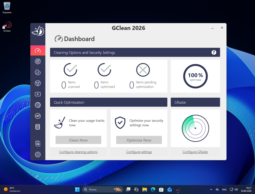The width and height of the screenshot is (255, 194).
Task: Open the clock and date in taskbar
Action: coord(246,189)
